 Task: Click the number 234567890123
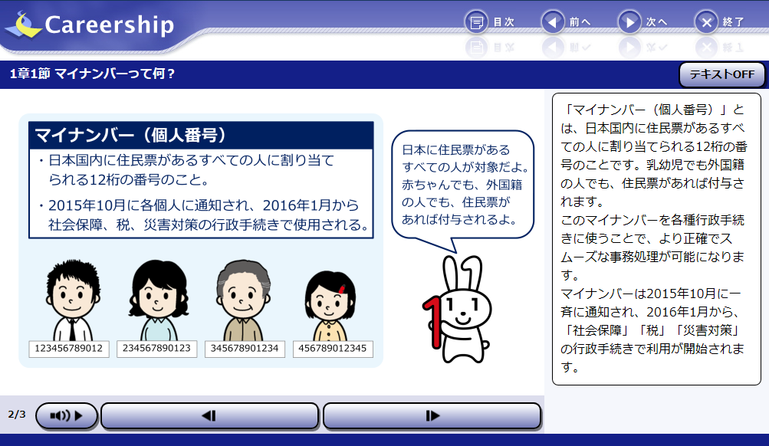(156, 349)
